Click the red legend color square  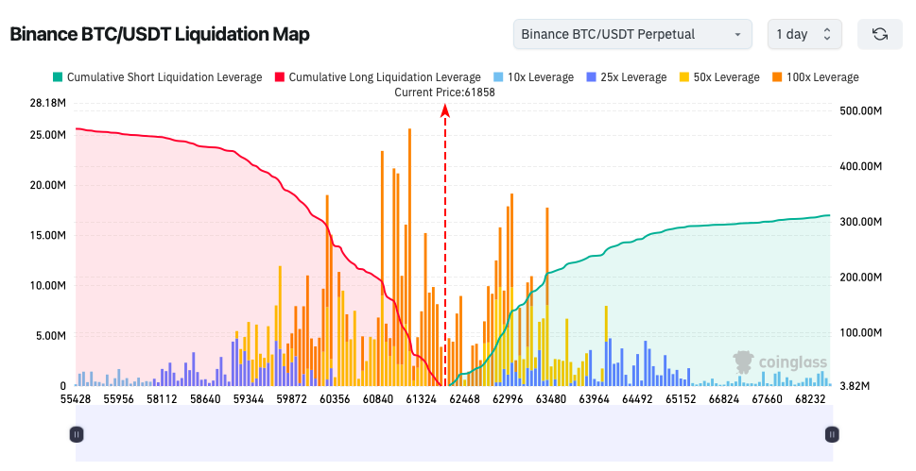tap(279, 77)
